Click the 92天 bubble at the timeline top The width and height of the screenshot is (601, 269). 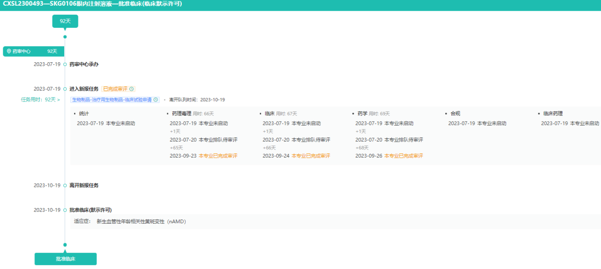point(65,21)
